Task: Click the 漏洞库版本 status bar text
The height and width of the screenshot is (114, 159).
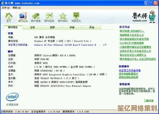Action: [x=76, y=112]
